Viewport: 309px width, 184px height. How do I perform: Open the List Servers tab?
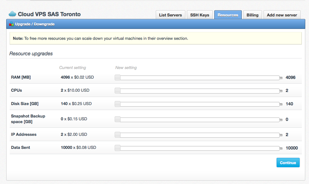click(170, 15)
